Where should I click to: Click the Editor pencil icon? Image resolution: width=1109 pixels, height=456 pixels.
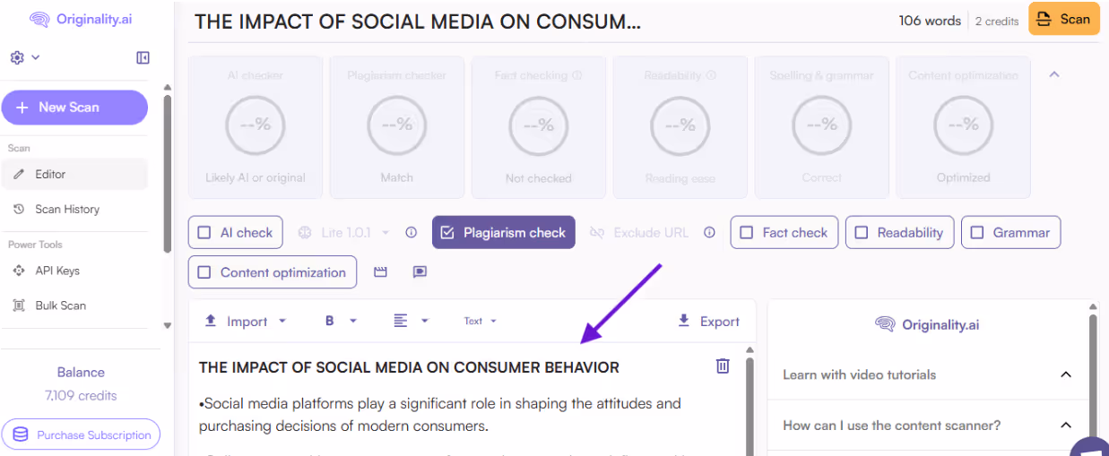pos(19,174)
